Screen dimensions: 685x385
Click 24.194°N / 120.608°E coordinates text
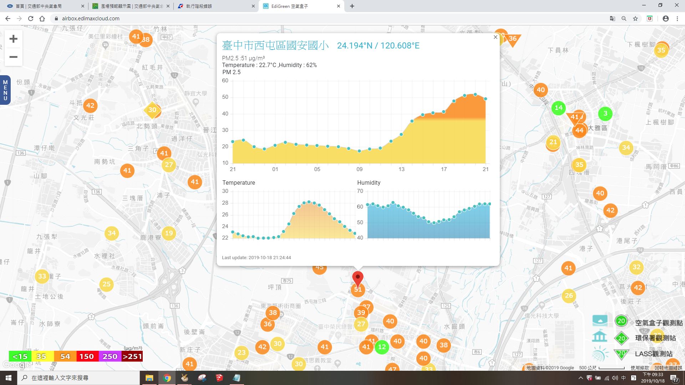(x=378, y=46)
